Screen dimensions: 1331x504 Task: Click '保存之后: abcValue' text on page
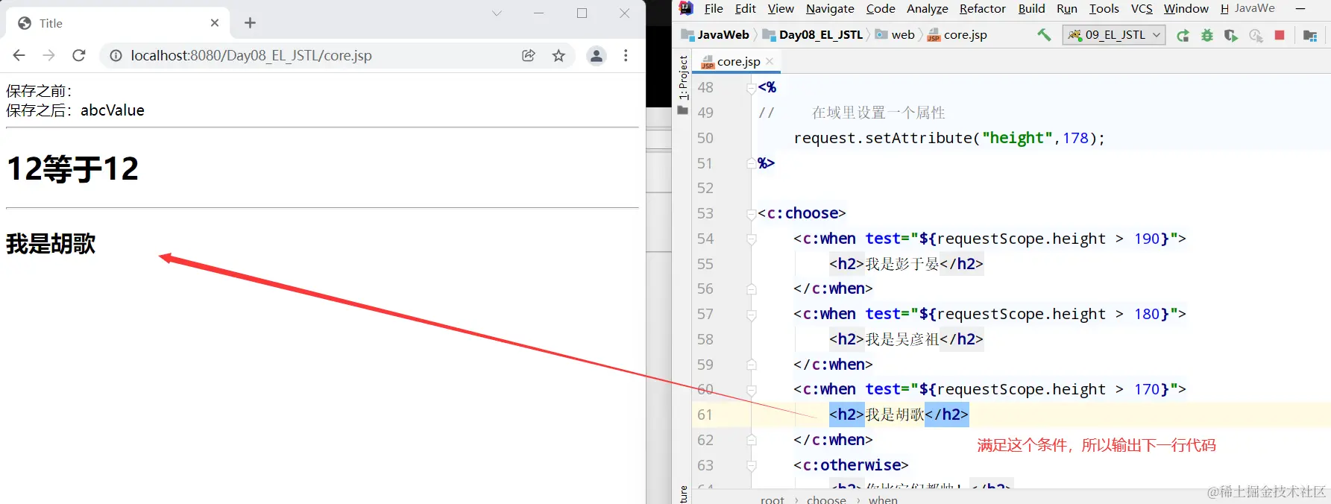75,110
